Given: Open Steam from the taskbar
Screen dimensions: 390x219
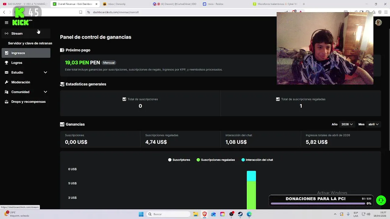Looking at the screenshot, I should [x=240, y=214].
